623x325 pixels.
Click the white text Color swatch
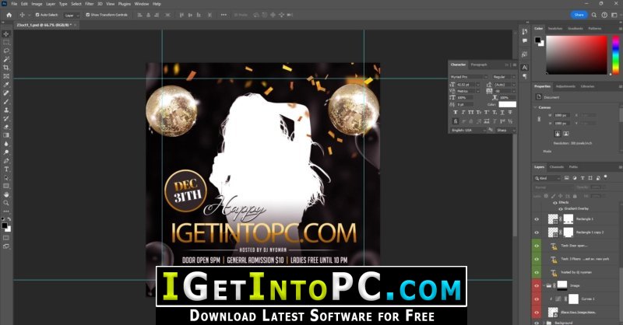click(507, 104)
